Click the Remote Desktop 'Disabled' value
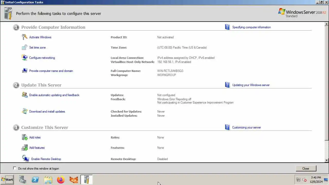This screenshot has width=329, height=185. (162, 159)
